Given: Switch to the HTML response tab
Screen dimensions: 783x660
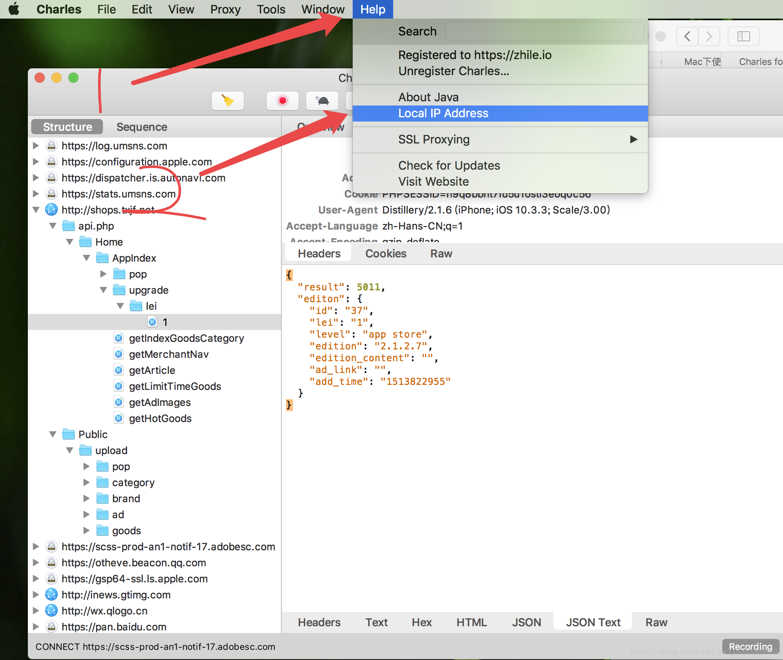Looking at the screenshot, I should (x=472, y=622).
